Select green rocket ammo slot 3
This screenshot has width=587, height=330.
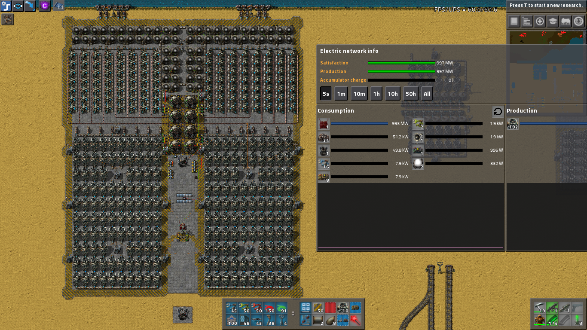click(x=577, y=320)
